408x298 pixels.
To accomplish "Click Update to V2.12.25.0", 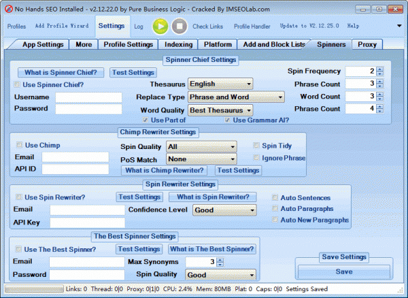I will pos(309,26).
